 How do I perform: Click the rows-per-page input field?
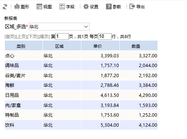(105, 37)
